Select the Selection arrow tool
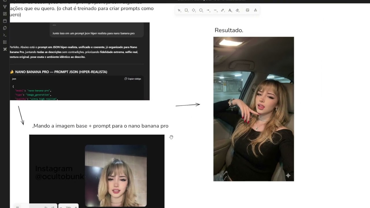Screen dimensions: 370x208 (x=179, y=10)
